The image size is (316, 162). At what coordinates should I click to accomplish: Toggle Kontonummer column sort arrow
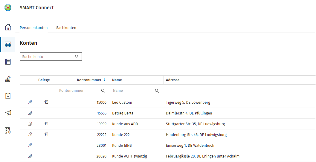[x=104, y=80]
